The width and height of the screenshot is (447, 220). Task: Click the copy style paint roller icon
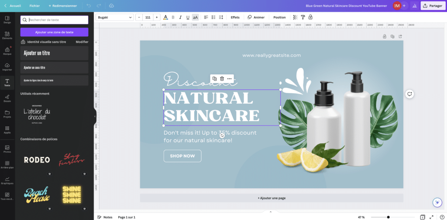pyautogui.click(x=303, y=17)
